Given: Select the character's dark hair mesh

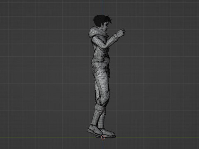Looking at the screenshot, I should (x=102, y=20).
